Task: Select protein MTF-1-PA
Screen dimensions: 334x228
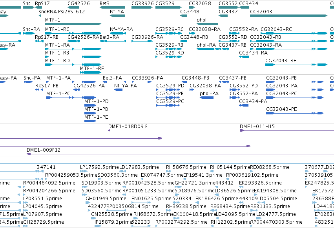Action: coord(71,82)
